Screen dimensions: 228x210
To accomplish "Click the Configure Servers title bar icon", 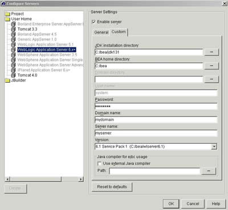I will [3, 3].
